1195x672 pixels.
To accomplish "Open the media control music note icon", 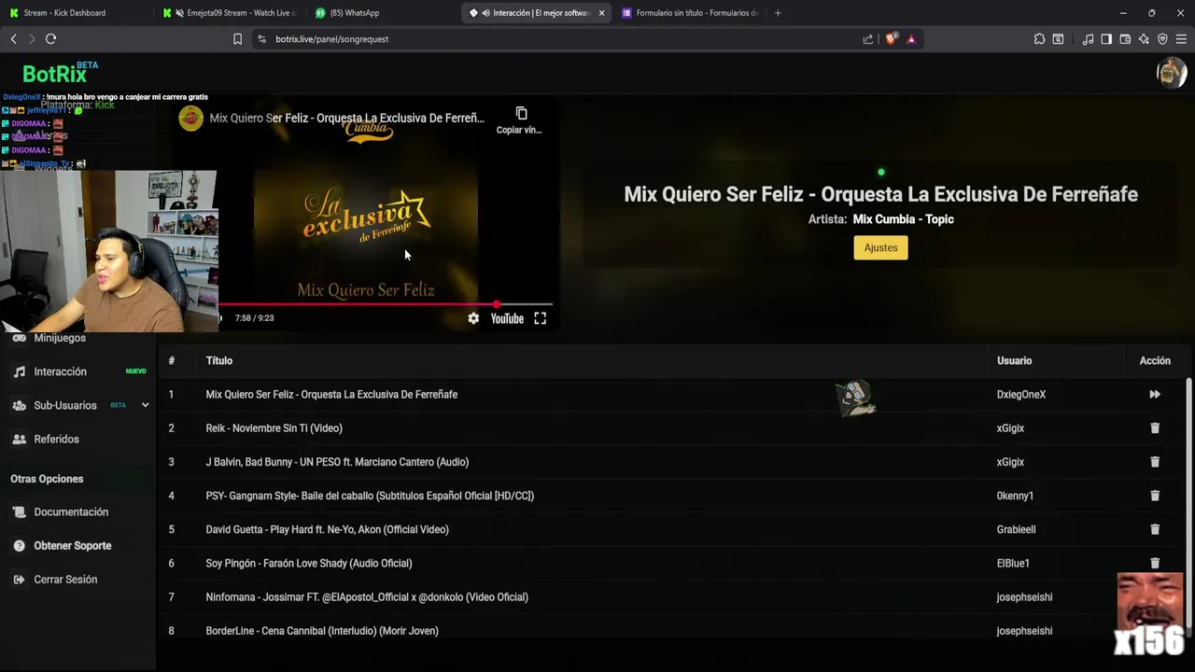I will [1088, 39].
